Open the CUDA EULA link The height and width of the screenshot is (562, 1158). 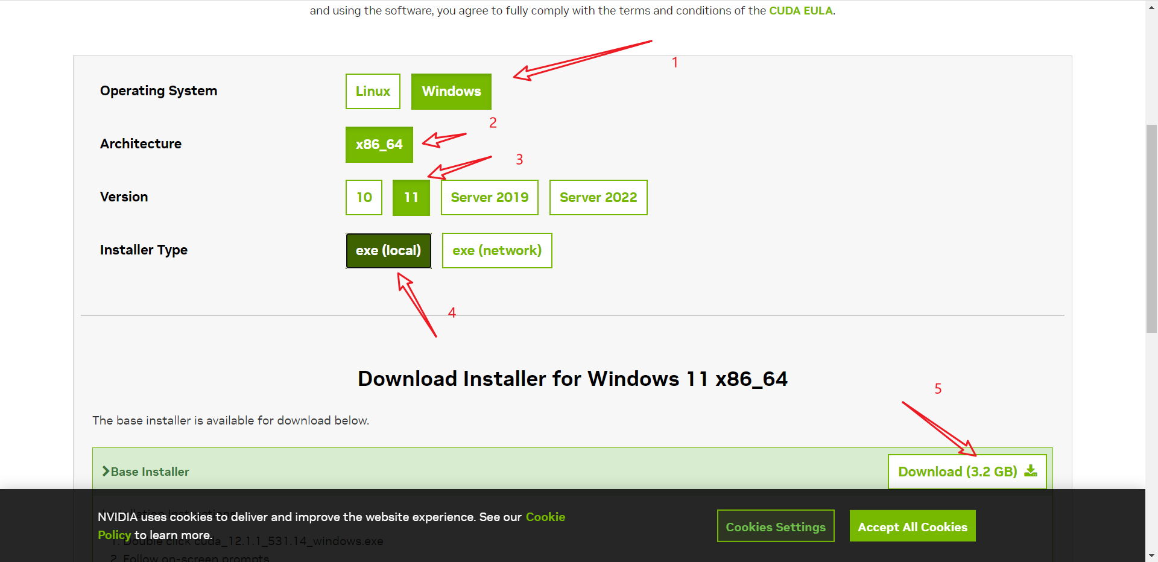click(800, 11)
